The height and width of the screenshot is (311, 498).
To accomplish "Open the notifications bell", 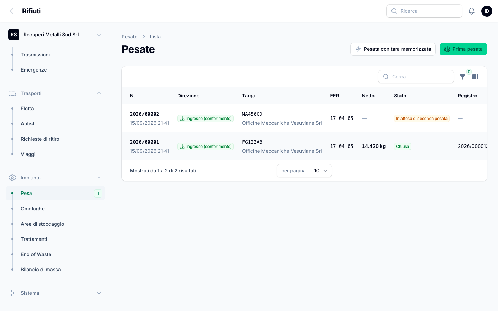I will 472,11.
